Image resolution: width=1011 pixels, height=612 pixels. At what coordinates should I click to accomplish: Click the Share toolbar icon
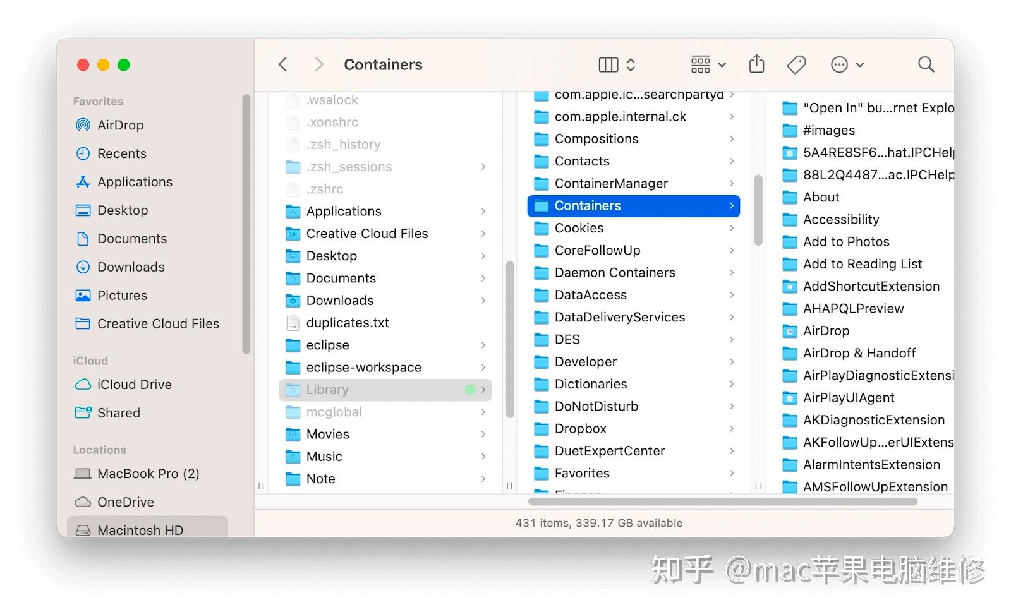click(x=756, y=64)
